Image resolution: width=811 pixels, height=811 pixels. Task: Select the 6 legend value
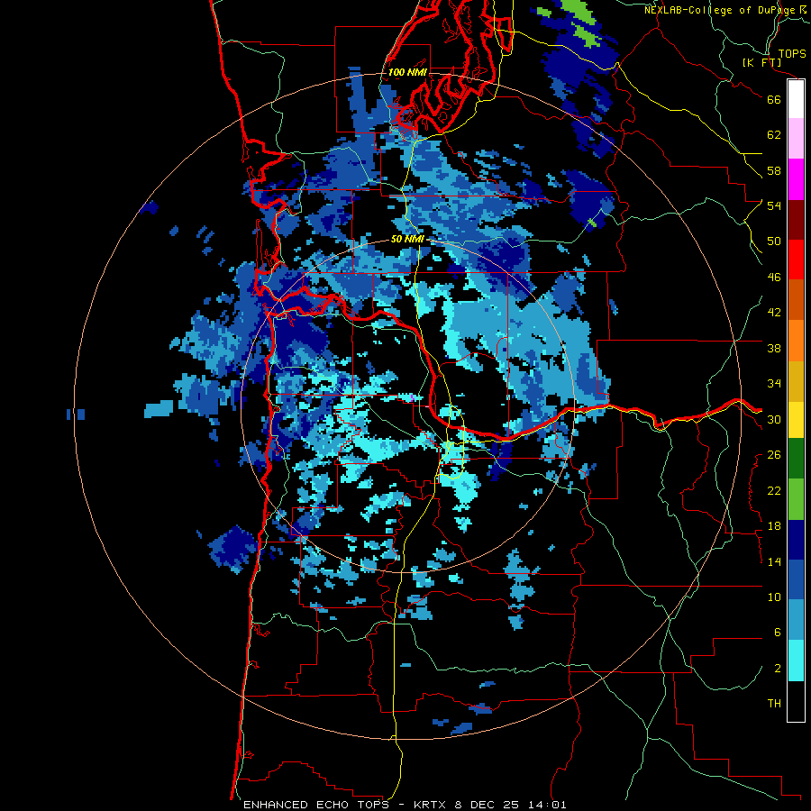click(778, 633)
